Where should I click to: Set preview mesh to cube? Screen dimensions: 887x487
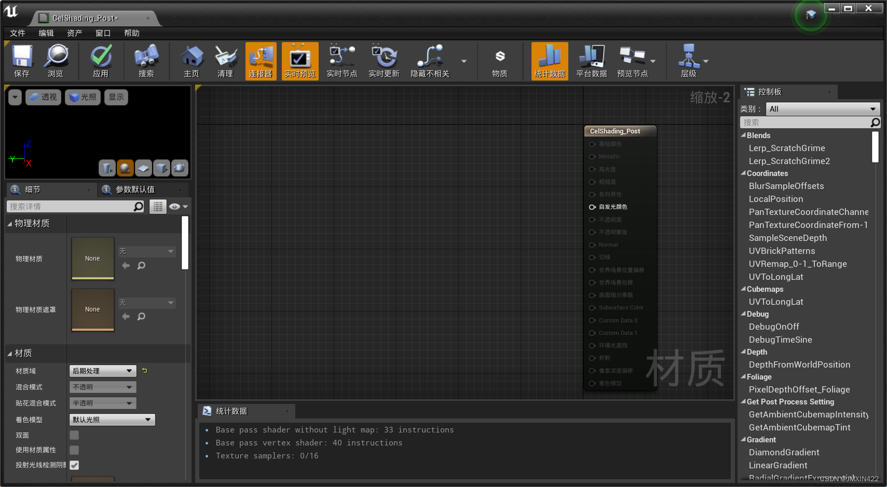point(161,168)
